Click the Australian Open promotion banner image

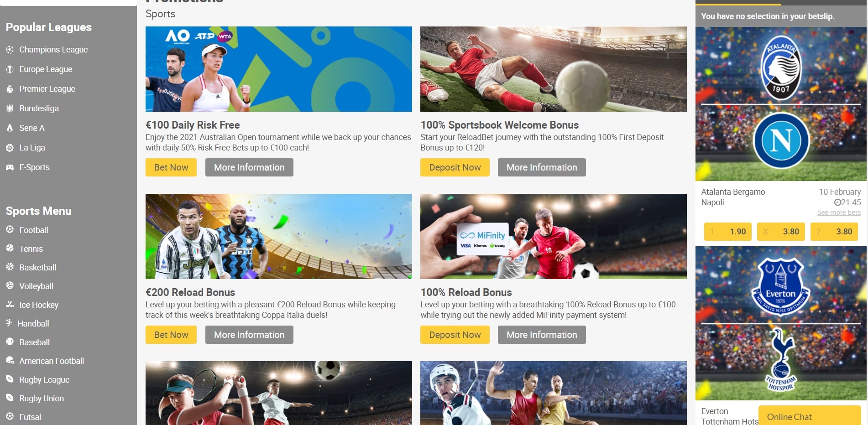[x=279, y=69]
